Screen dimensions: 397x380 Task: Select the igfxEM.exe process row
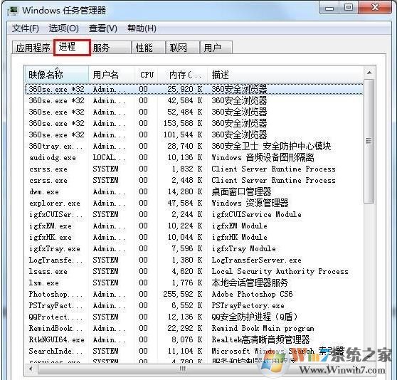[194, 226]
